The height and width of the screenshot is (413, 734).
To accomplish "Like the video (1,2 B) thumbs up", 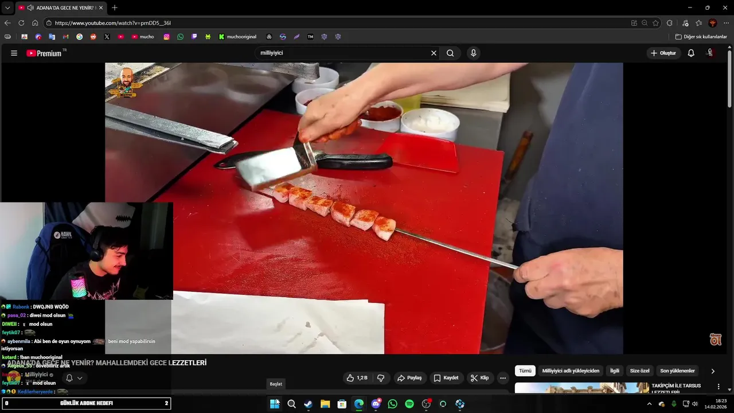I will (x=356, y=378).
